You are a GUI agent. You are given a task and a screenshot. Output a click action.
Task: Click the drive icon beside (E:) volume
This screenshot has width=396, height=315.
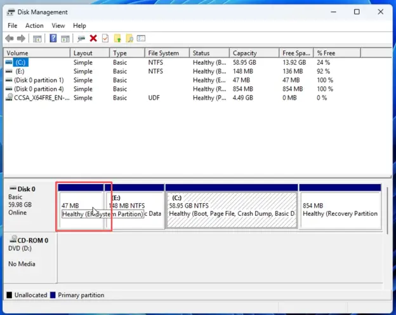click(x=9, y=71)
